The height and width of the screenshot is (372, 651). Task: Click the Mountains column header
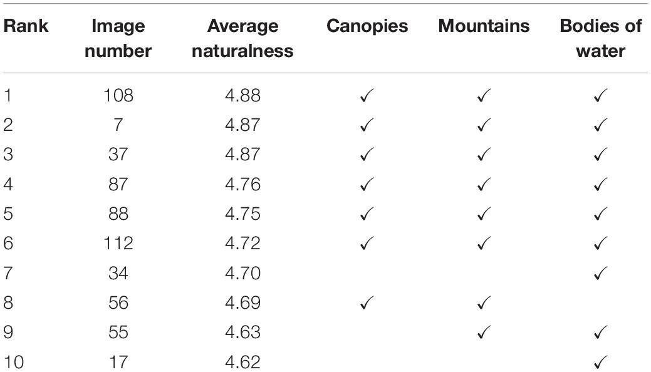[484, 26]
